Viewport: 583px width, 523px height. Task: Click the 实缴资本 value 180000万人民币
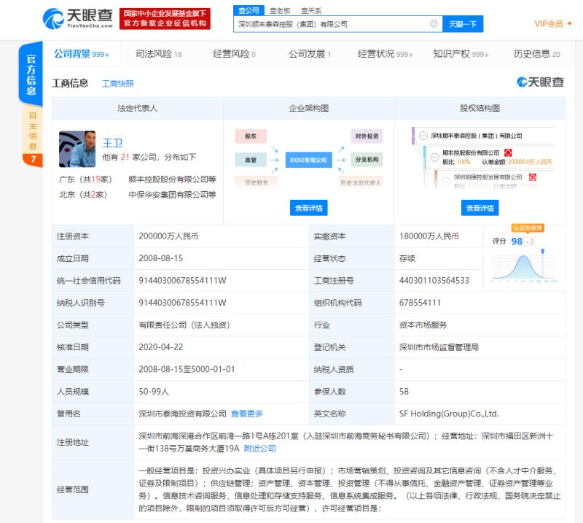click(x=429, y=236)
